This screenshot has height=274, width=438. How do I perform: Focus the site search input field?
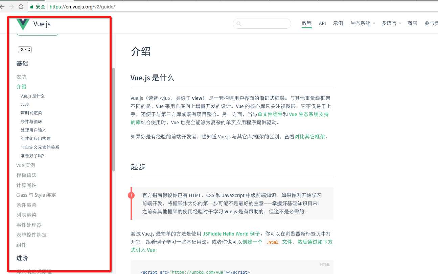[262, 24]
